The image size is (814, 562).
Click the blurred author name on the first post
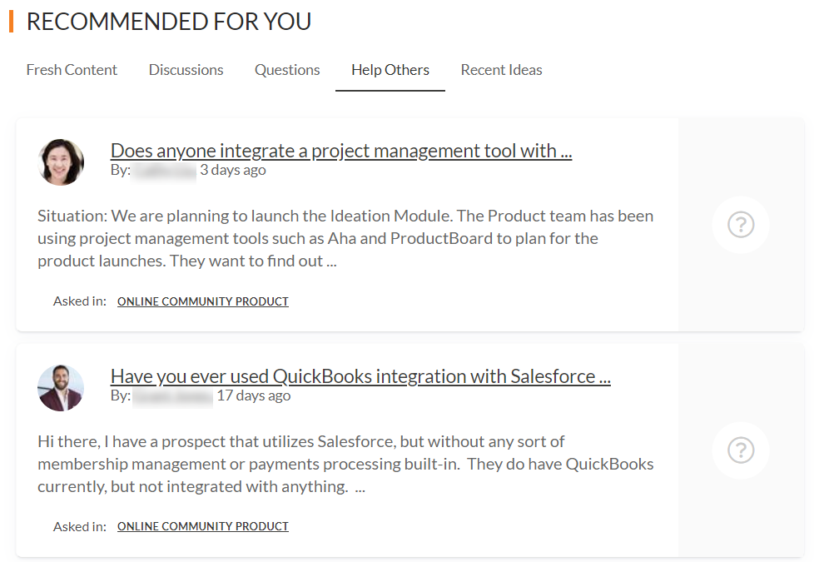pyautogui.click(x=164, y=171)
